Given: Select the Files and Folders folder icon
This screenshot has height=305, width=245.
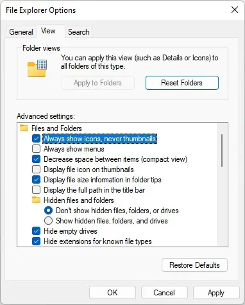Looking at the screenshot, I should pos(24,128).
